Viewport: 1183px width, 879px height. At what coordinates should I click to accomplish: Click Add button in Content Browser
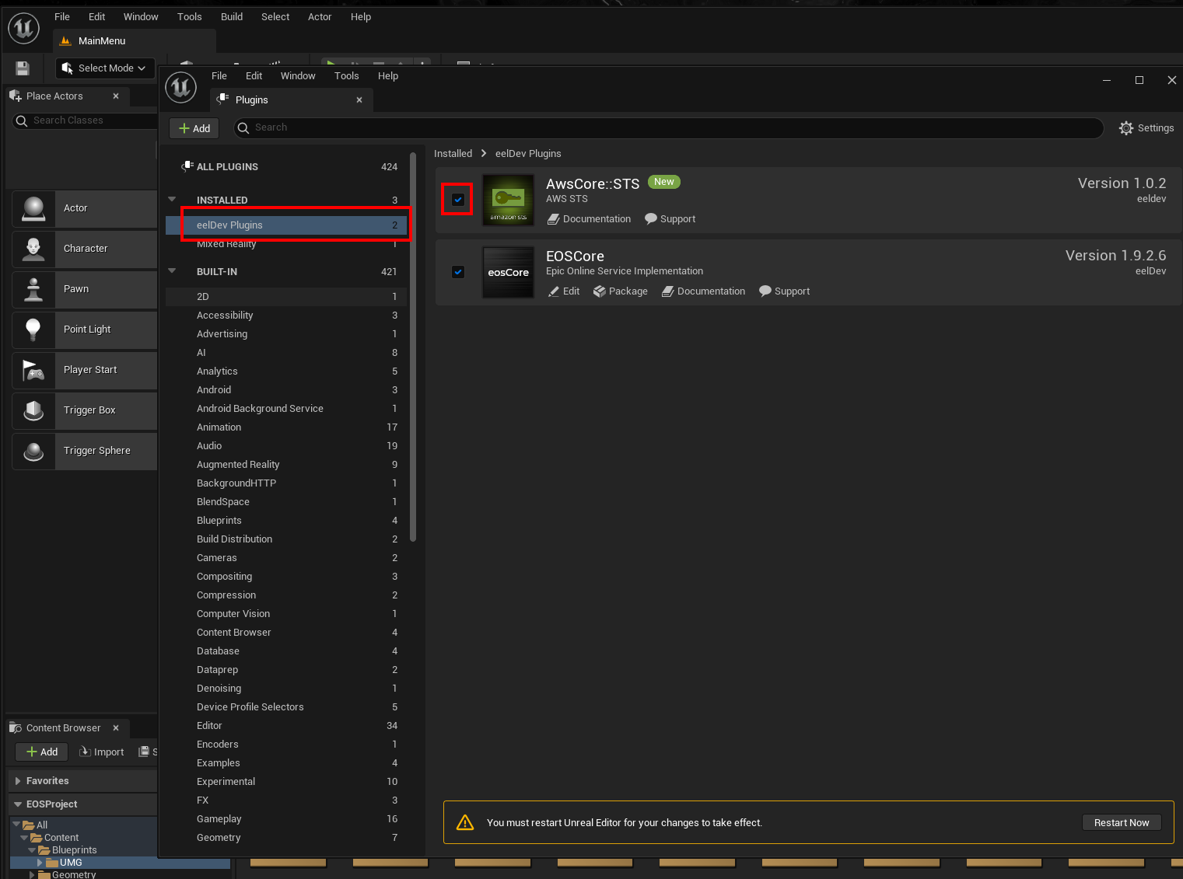pos(42,752)
